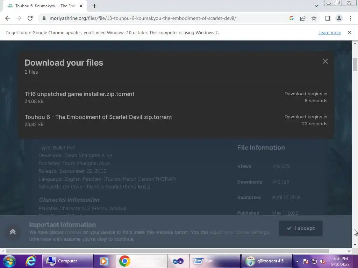Switch to the Computer window in taskbar
The image size is (358, 268).
click(67, 261)
